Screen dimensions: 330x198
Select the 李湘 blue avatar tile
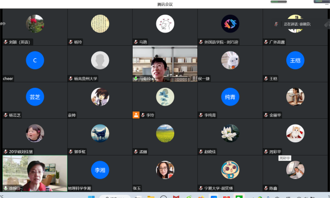pyautogui.click(x=100, y=170)
